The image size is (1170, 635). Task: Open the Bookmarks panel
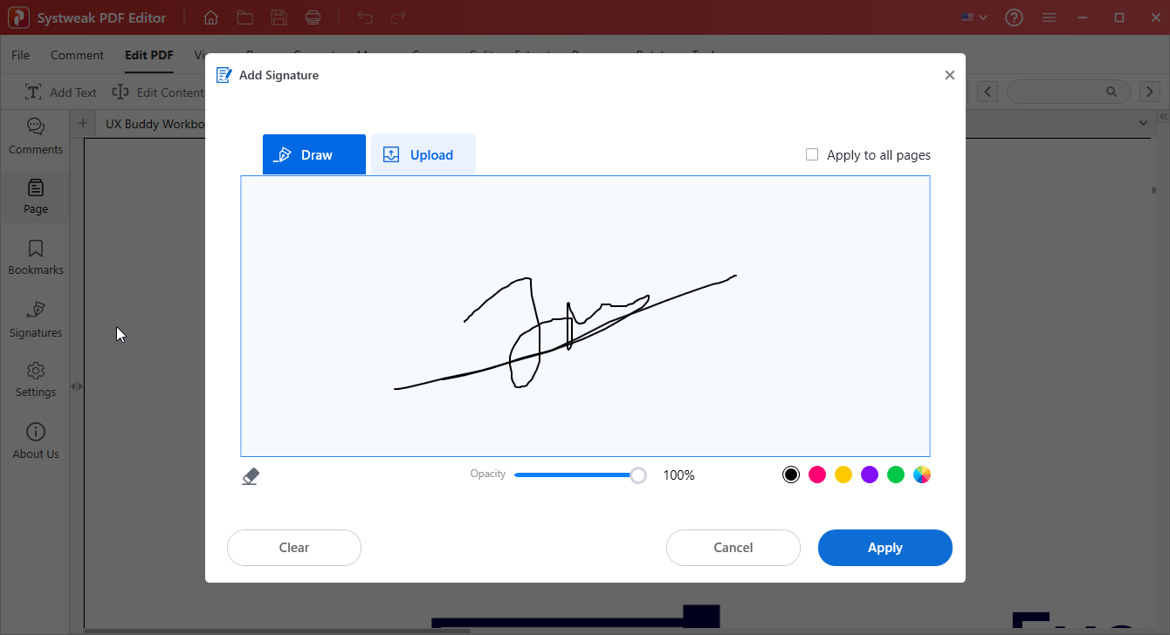click(x=35, y=257)
